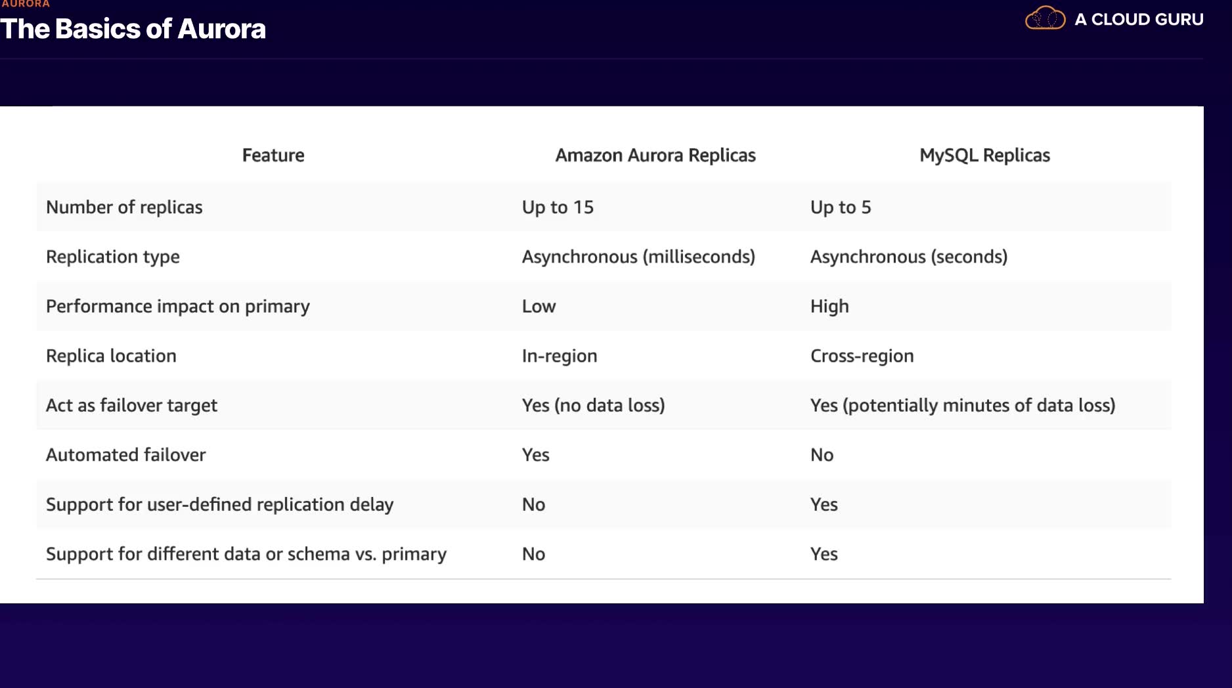The height and width of the screenshot is (688, 1232).
Task: Click the "Asynchronous (seconds)" cell
Action: pyautogui.click(x=909, y=257)
